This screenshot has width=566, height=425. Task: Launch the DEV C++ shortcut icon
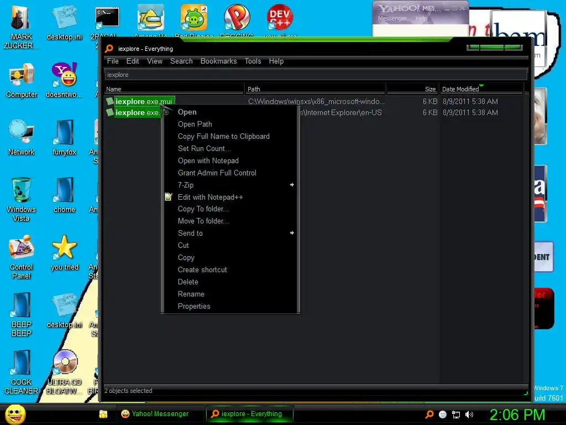point(280,17)
